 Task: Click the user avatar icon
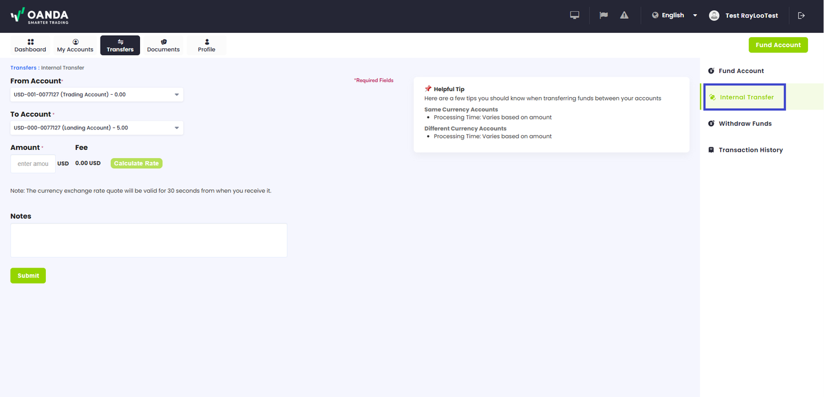714,15
